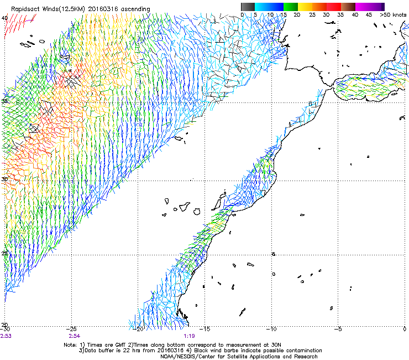This screenshot has height=360, width=409.
Task: Click the "-5" longitude label
Action: point(338,329)
